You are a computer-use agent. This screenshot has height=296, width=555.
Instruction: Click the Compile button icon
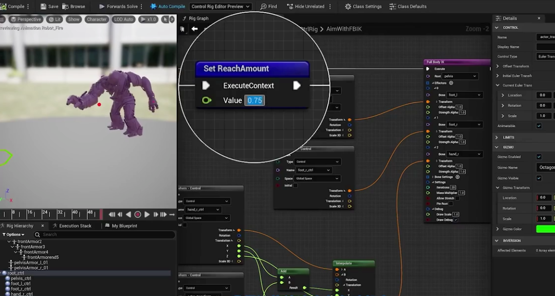[4, 7]
